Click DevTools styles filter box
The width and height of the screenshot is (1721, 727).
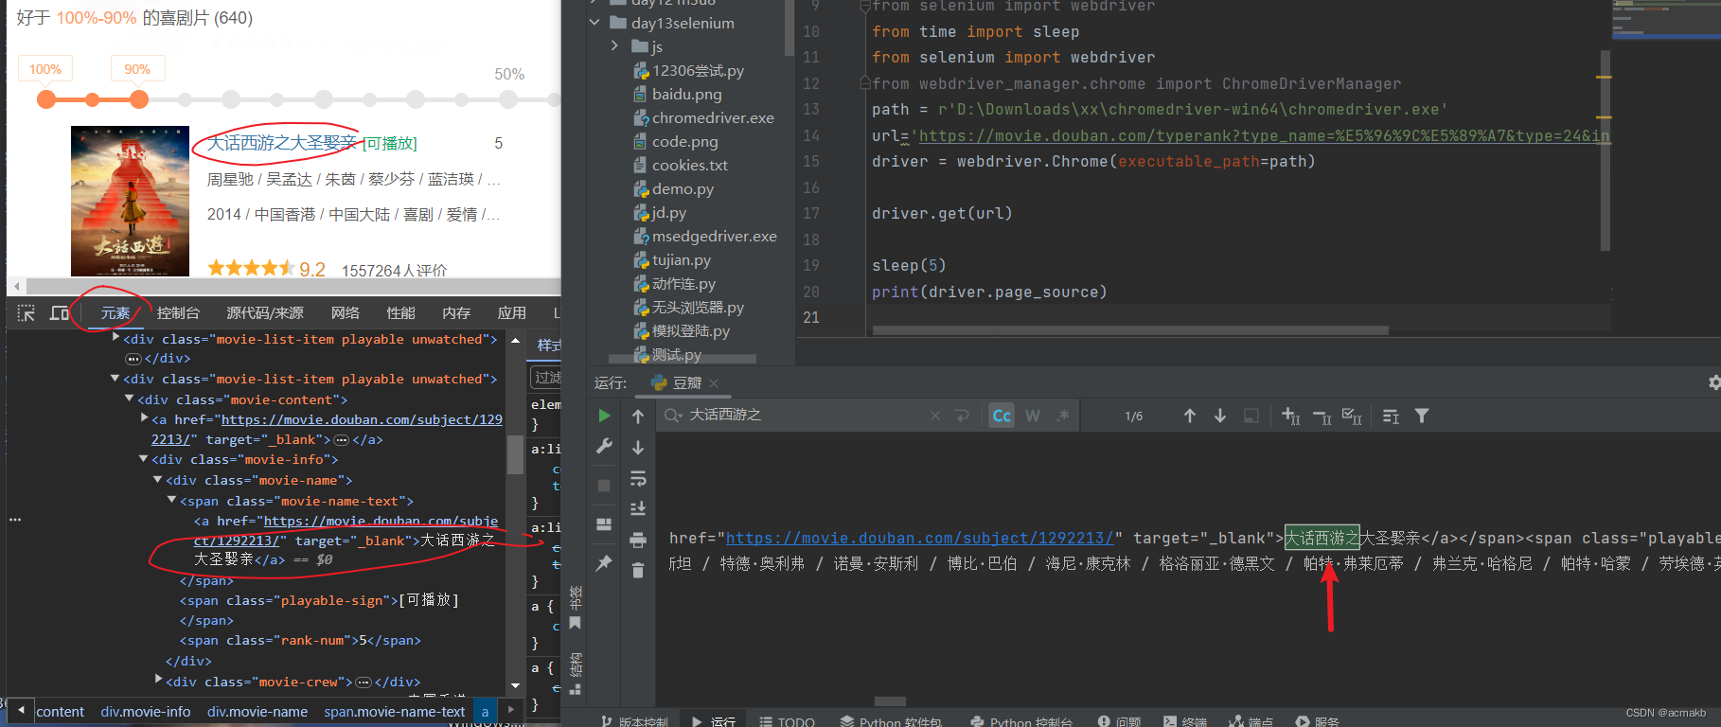click(546, 378)
